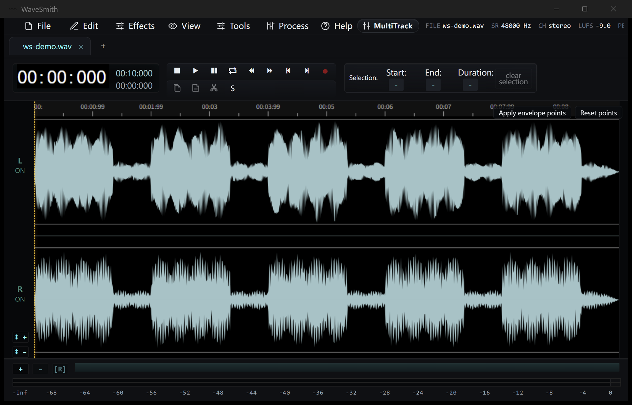Click the 00:06 mark on timeline ruler

[385, 107]
